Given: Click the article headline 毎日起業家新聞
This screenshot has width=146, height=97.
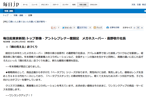Looking at the screenshot, I should [64, 38].
